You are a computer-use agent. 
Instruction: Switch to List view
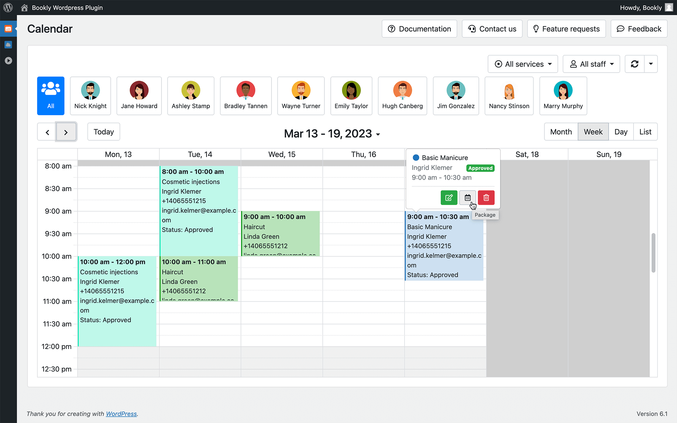click(645, 132)
